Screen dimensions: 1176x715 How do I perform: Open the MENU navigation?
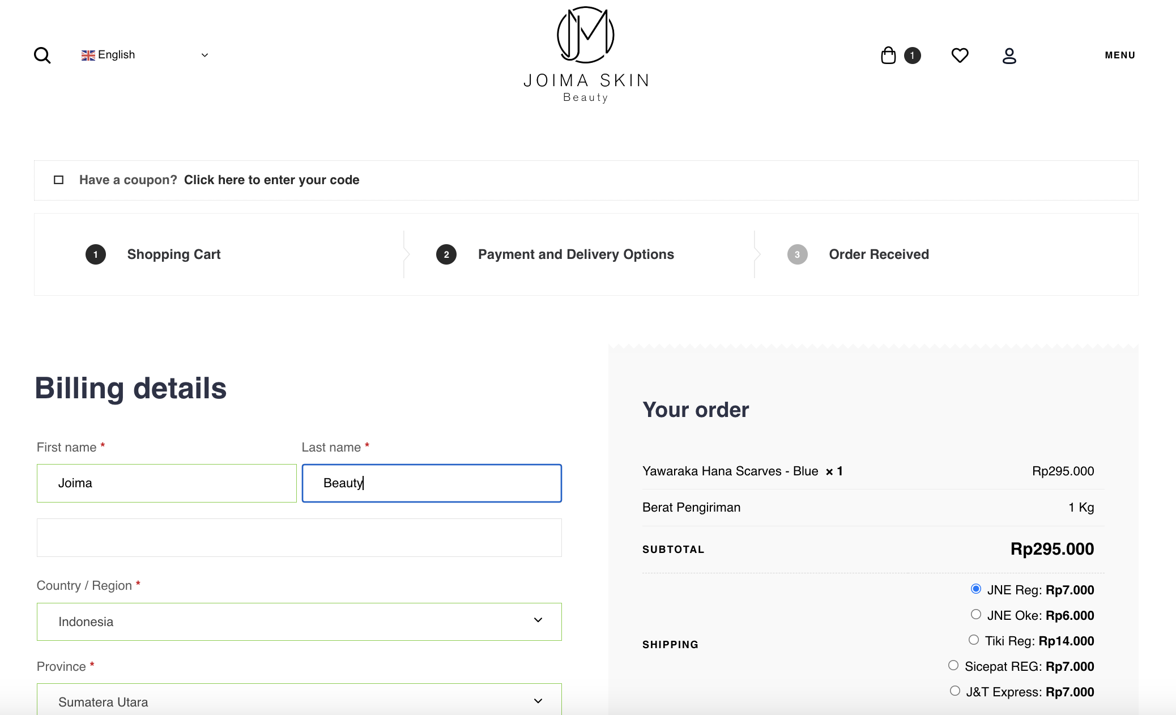(x=1120, y=55)
